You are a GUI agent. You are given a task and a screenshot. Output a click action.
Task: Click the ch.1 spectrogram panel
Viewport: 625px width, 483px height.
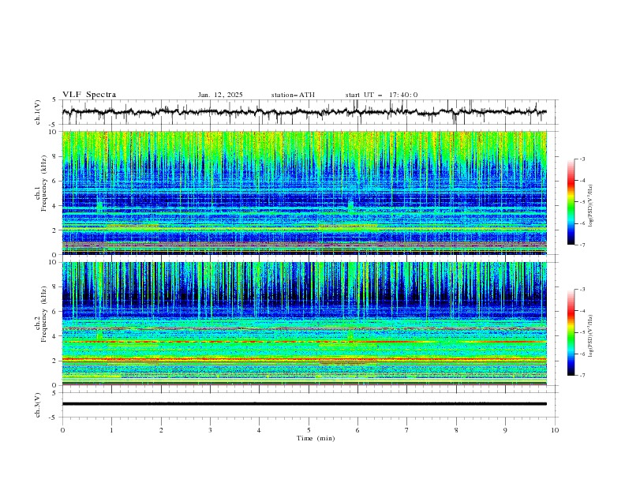pos(305,193)
